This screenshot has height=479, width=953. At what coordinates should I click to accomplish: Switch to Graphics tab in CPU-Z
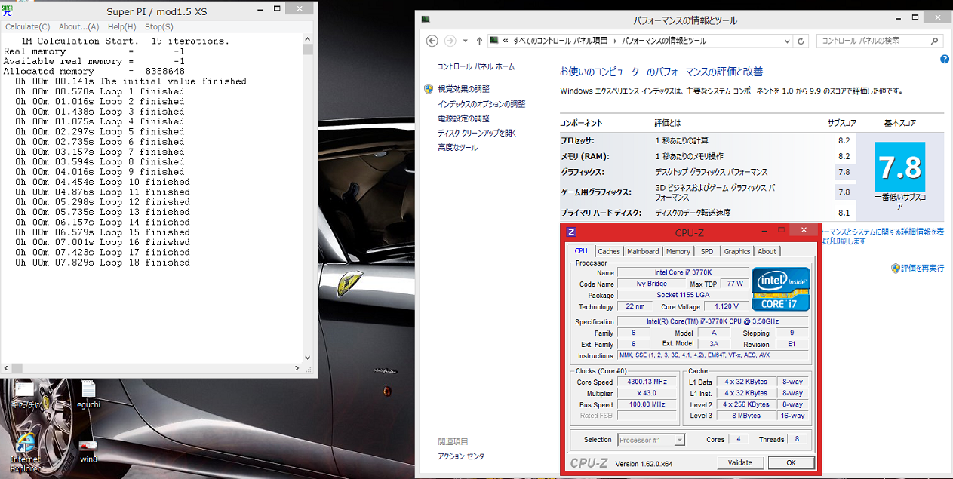(x=737, y=252)
